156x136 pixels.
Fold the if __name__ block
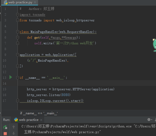click(18, 78)
